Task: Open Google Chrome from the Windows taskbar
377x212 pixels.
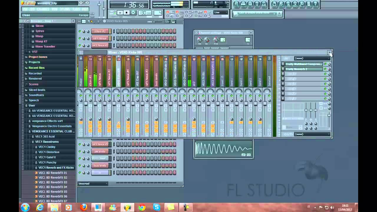Action: click(142, 207)
